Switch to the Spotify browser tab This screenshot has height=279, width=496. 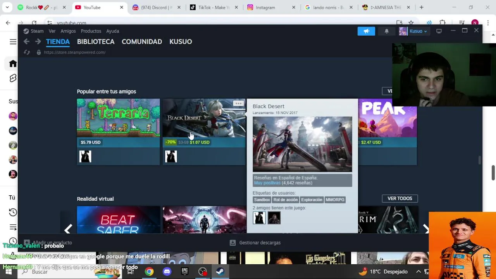(41, 7)
